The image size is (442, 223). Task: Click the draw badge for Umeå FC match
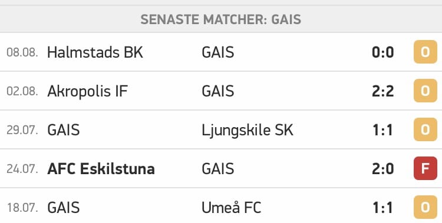point(425,208)
